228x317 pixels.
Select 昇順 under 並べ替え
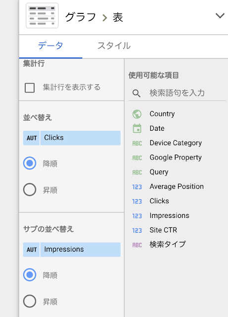coord(30,190)
